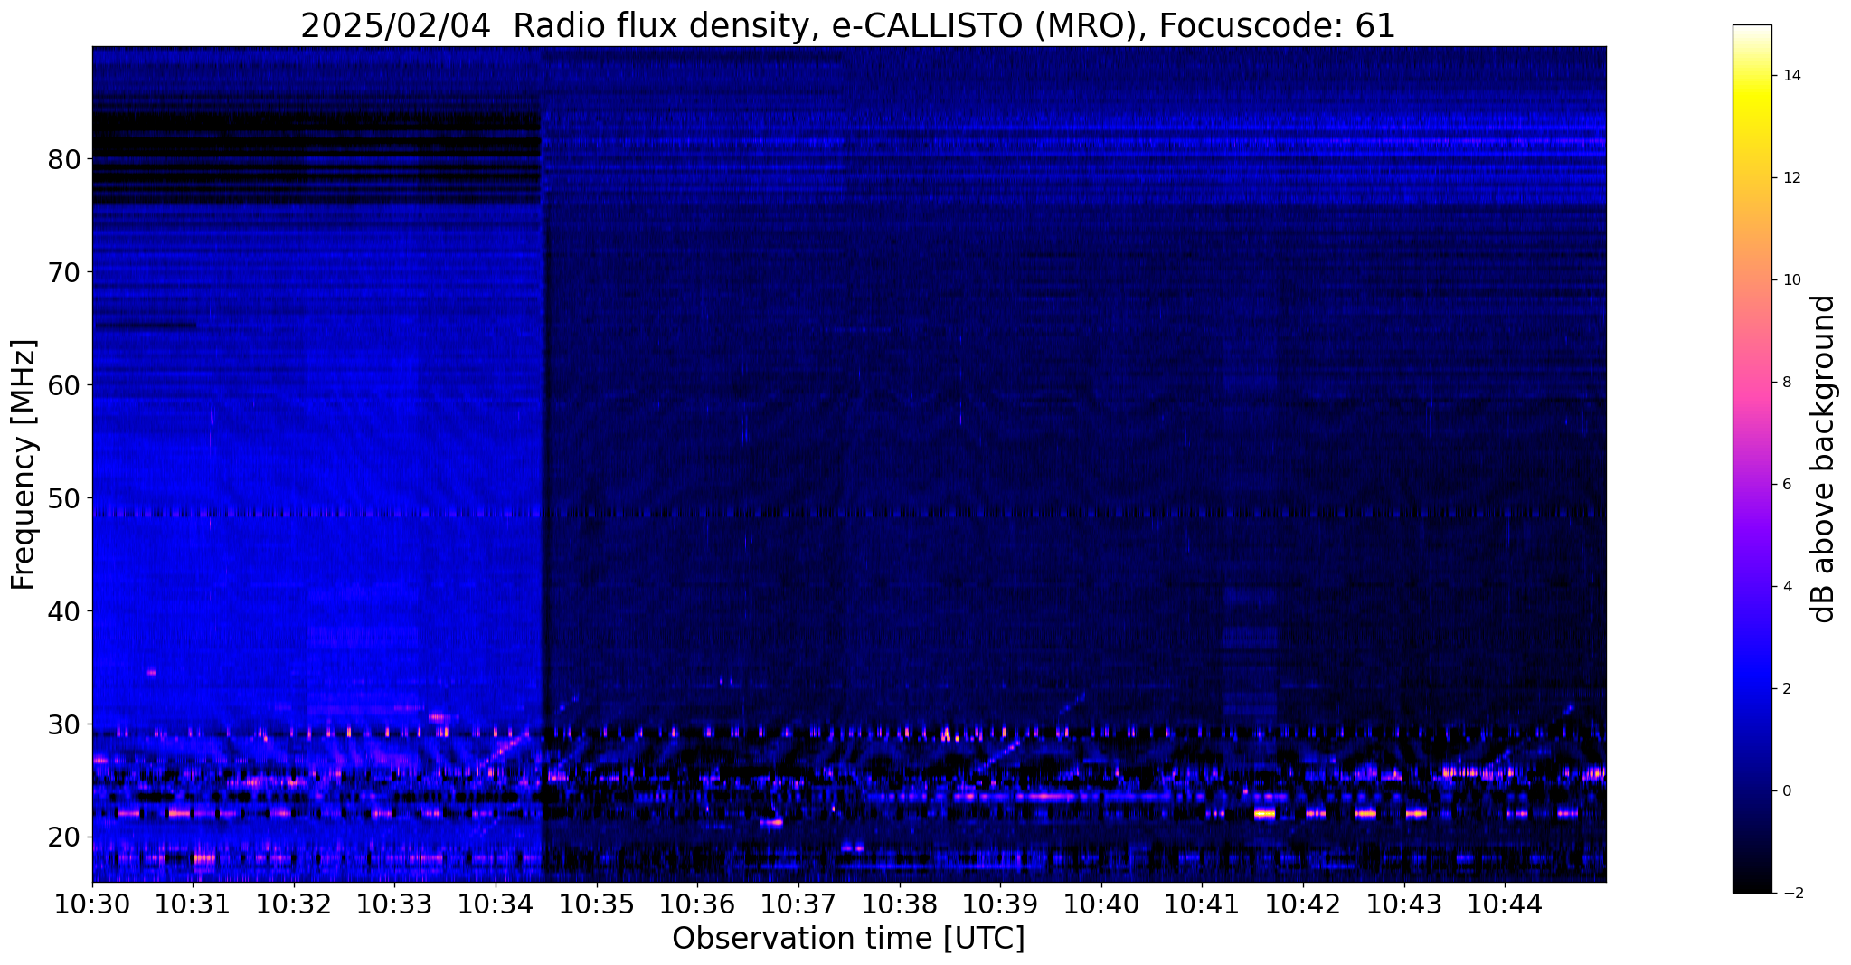Click the colorbar tick label 14
Image resolution: width=1851 pixels, height=965 pixels.
pos(1790,76)
